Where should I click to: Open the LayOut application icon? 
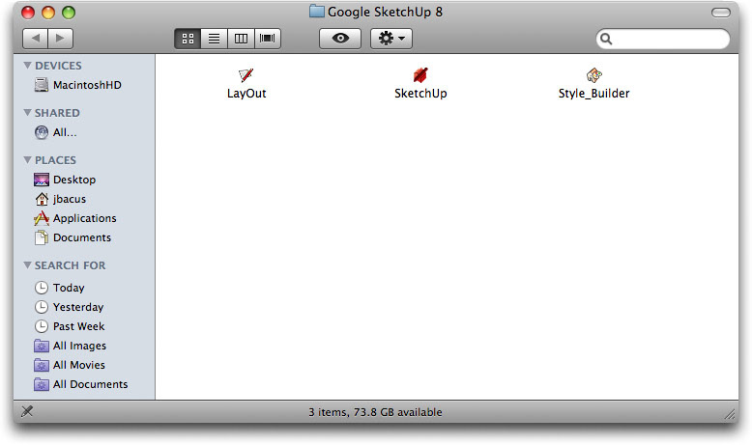click(x=246, y=74)
